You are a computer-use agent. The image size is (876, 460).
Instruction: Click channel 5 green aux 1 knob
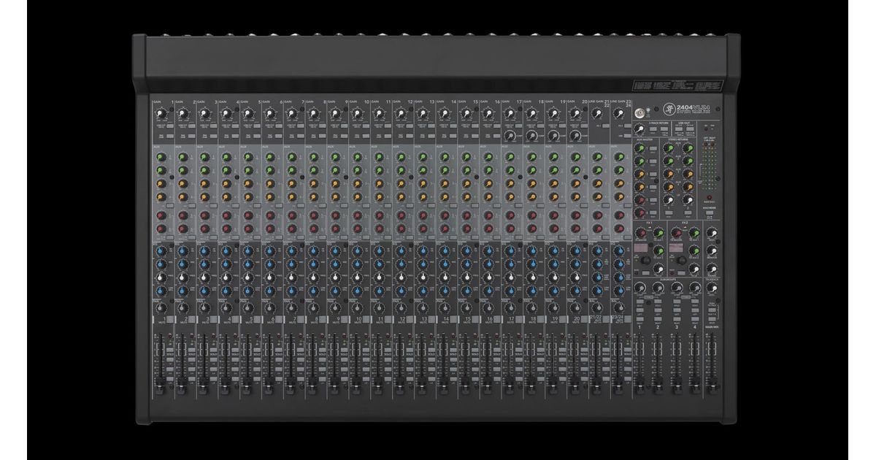click(x=248, y=156)
